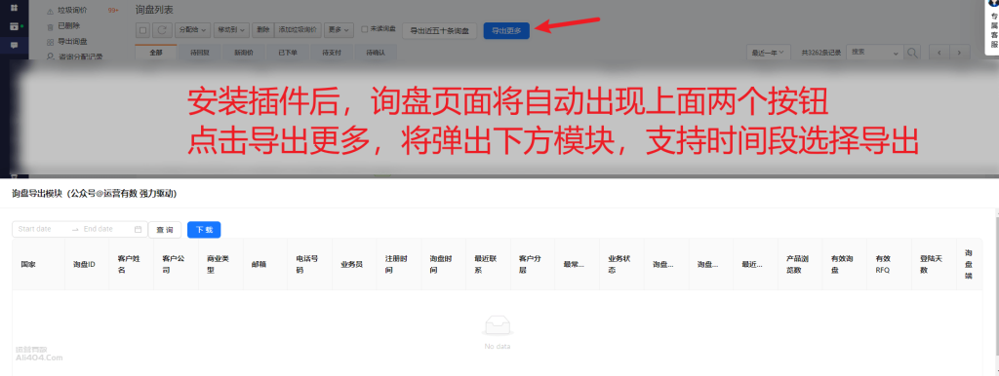Click the blue 导出更多 button
The width and height of the screenshot is (999, 376).
[x=506, y=30]
